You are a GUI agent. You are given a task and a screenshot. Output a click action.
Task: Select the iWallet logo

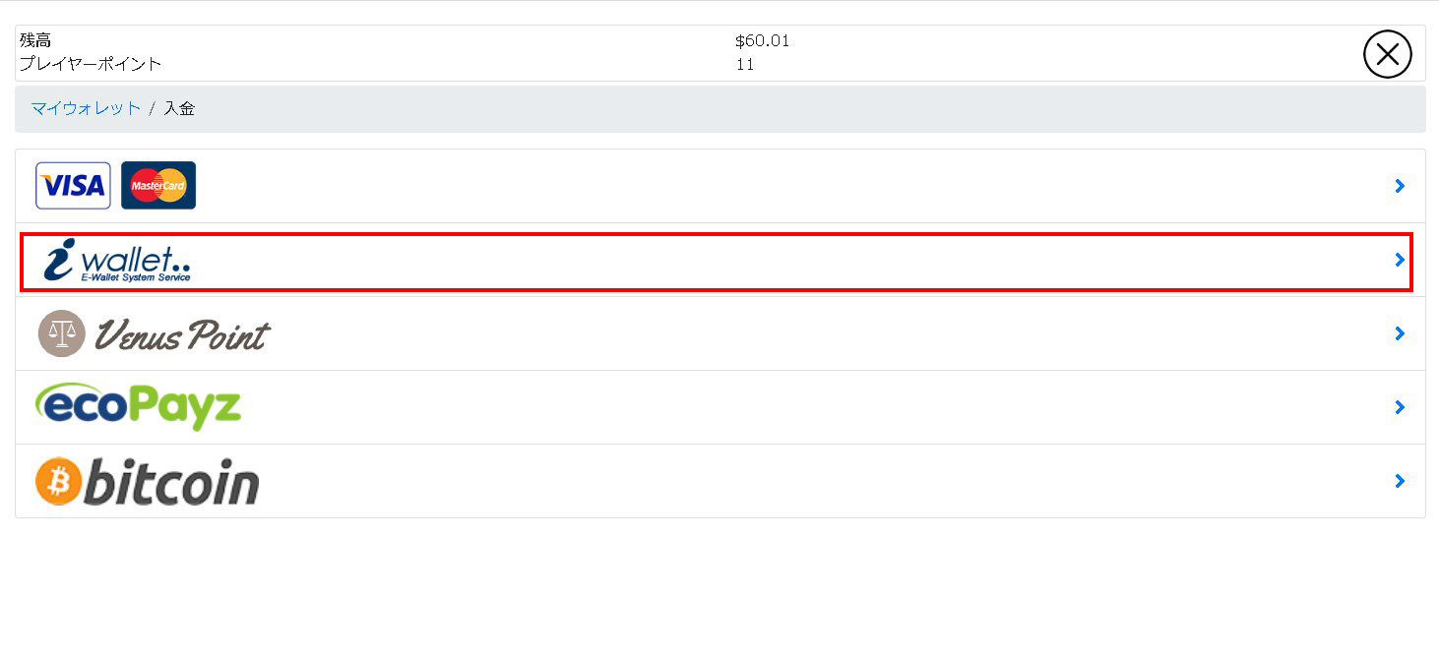pos(117,261)
